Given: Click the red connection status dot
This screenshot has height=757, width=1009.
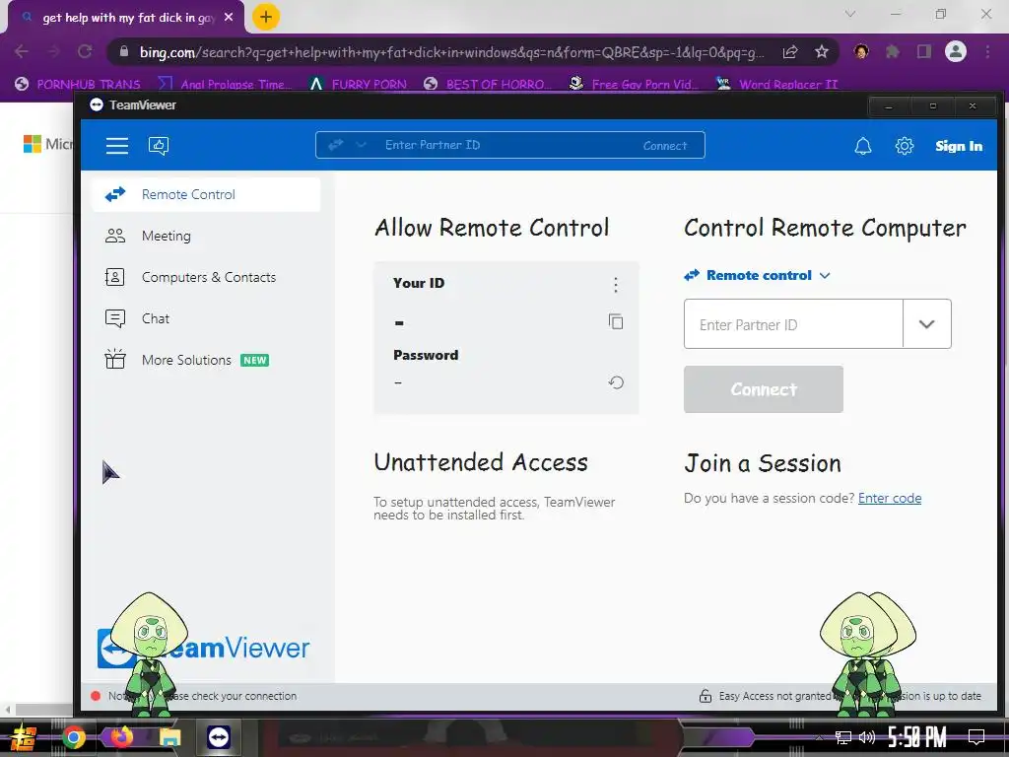Looking at the screenshot, I should tap(96, 696).
